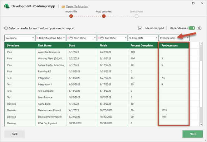Click the Select rows step circle

click(136, 16)
